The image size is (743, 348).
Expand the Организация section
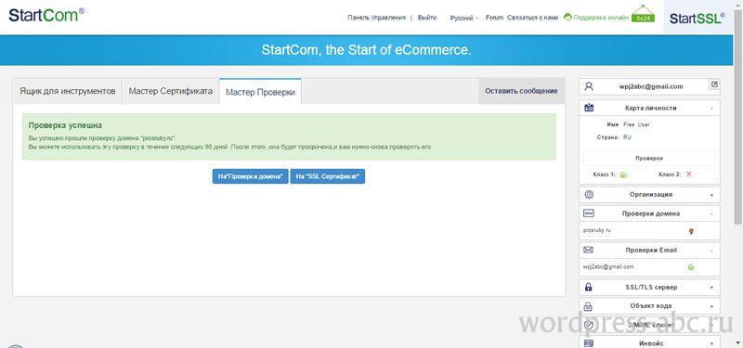coord(711,195)
